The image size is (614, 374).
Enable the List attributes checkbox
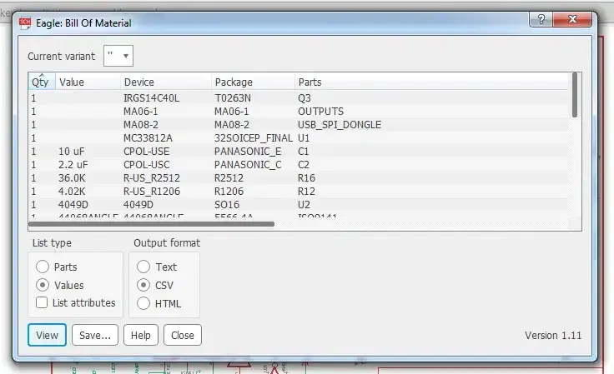tap(43, 303)
